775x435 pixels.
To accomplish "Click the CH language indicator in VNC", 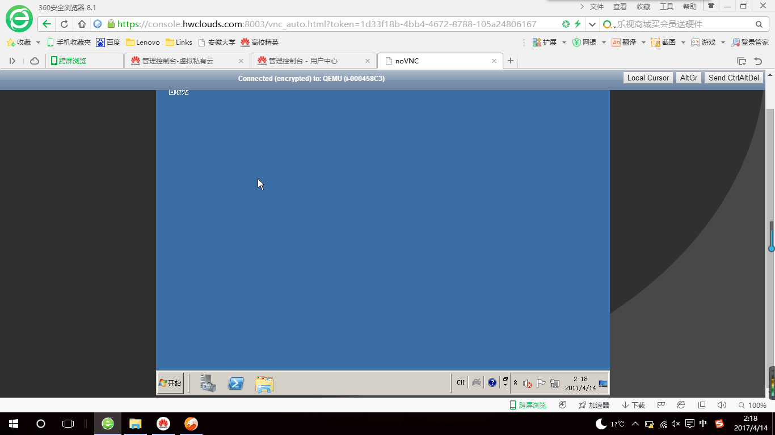I will point(461,383).
